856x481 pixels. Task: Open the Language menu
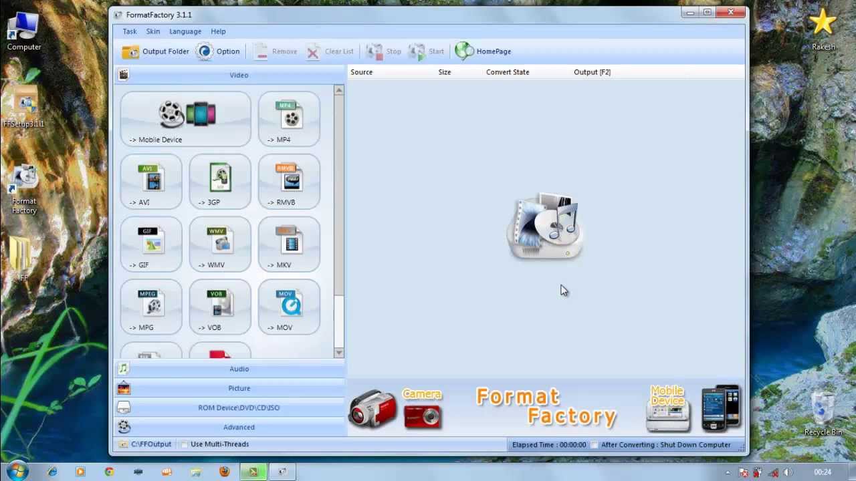coord(185,31)
